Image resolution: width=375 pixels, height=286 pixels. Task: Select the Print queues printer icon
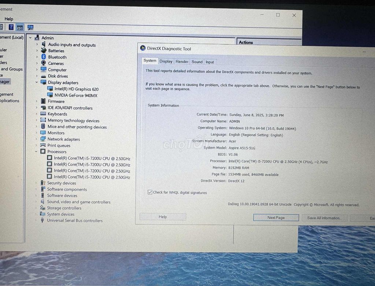(43, 145)
